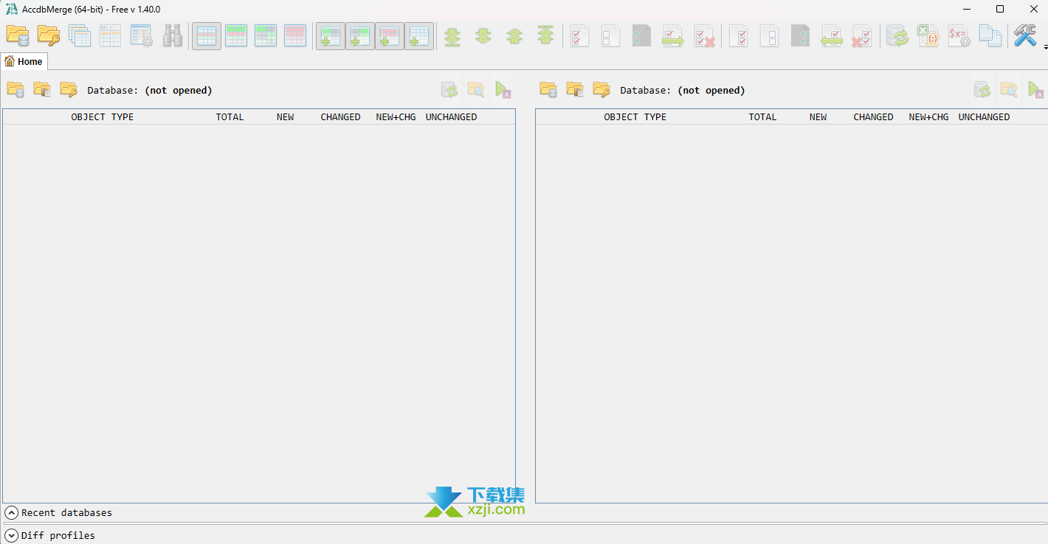Image resolution: width=1048 pixels, height=544 pixels.
Task: Open database file in right panel
Action: click(548, 90)
